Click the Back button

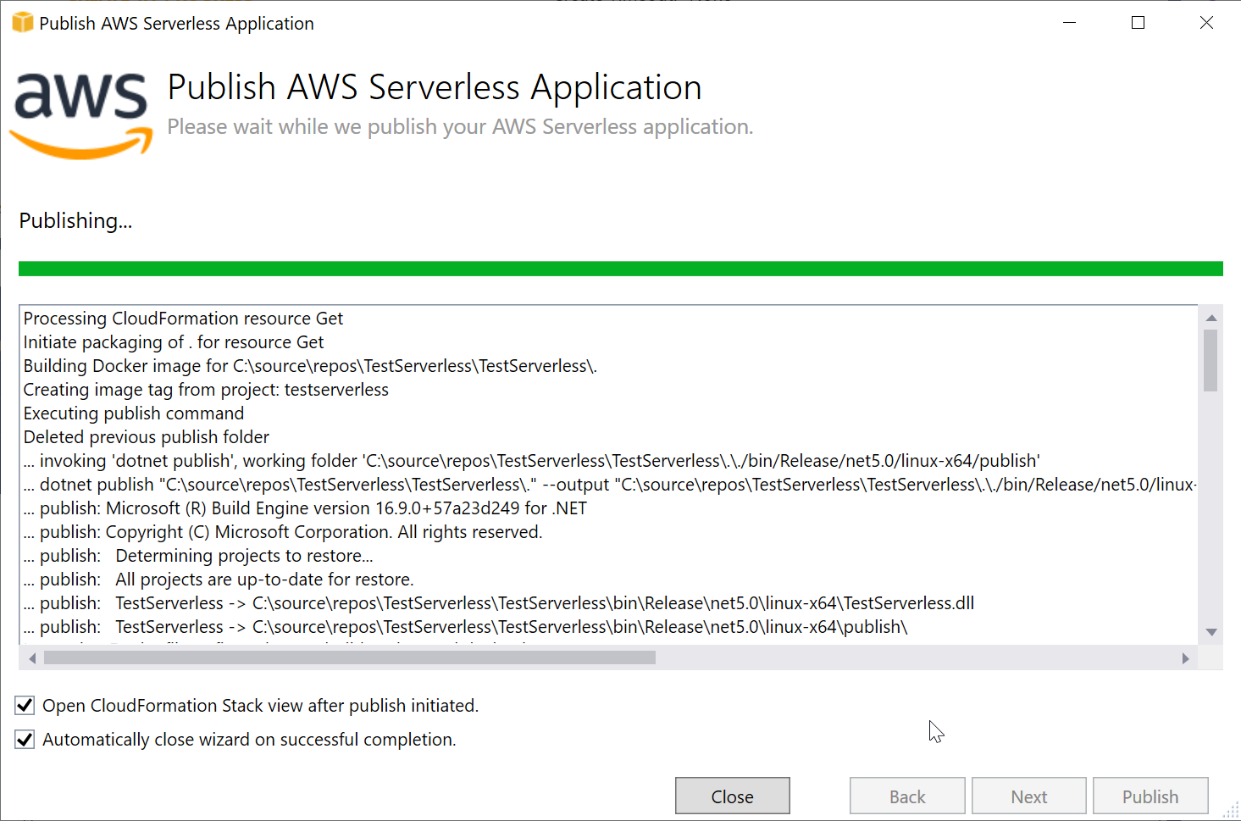pos(907,796)
